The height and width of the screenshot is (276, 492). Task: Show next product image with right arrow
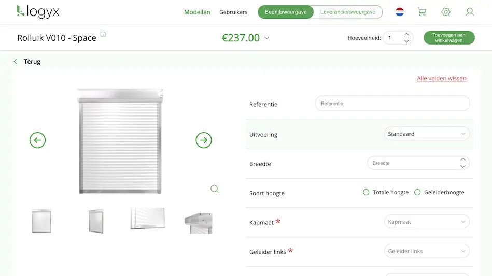tap(204, 140)
